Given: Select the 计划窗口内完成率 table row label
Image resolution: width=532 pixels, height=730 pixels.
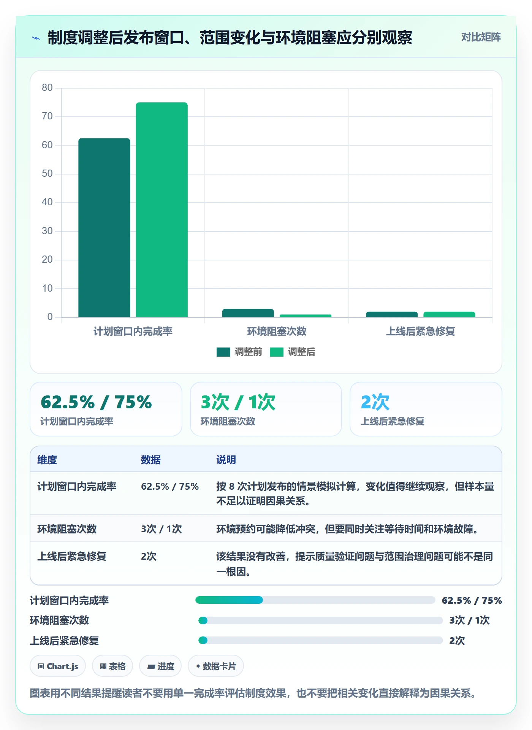Looking at the screenshot, I should (77, 486).
